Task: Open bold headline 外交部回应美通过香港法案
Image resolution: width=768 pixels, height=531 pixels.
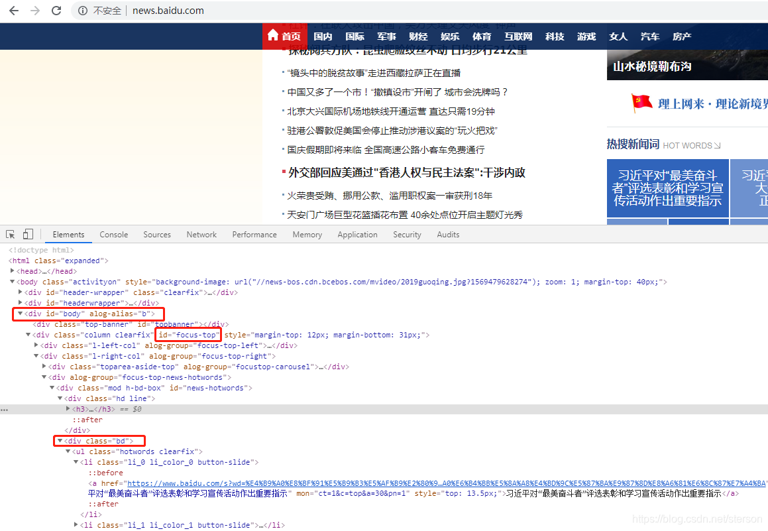Action: click(407, 172)
